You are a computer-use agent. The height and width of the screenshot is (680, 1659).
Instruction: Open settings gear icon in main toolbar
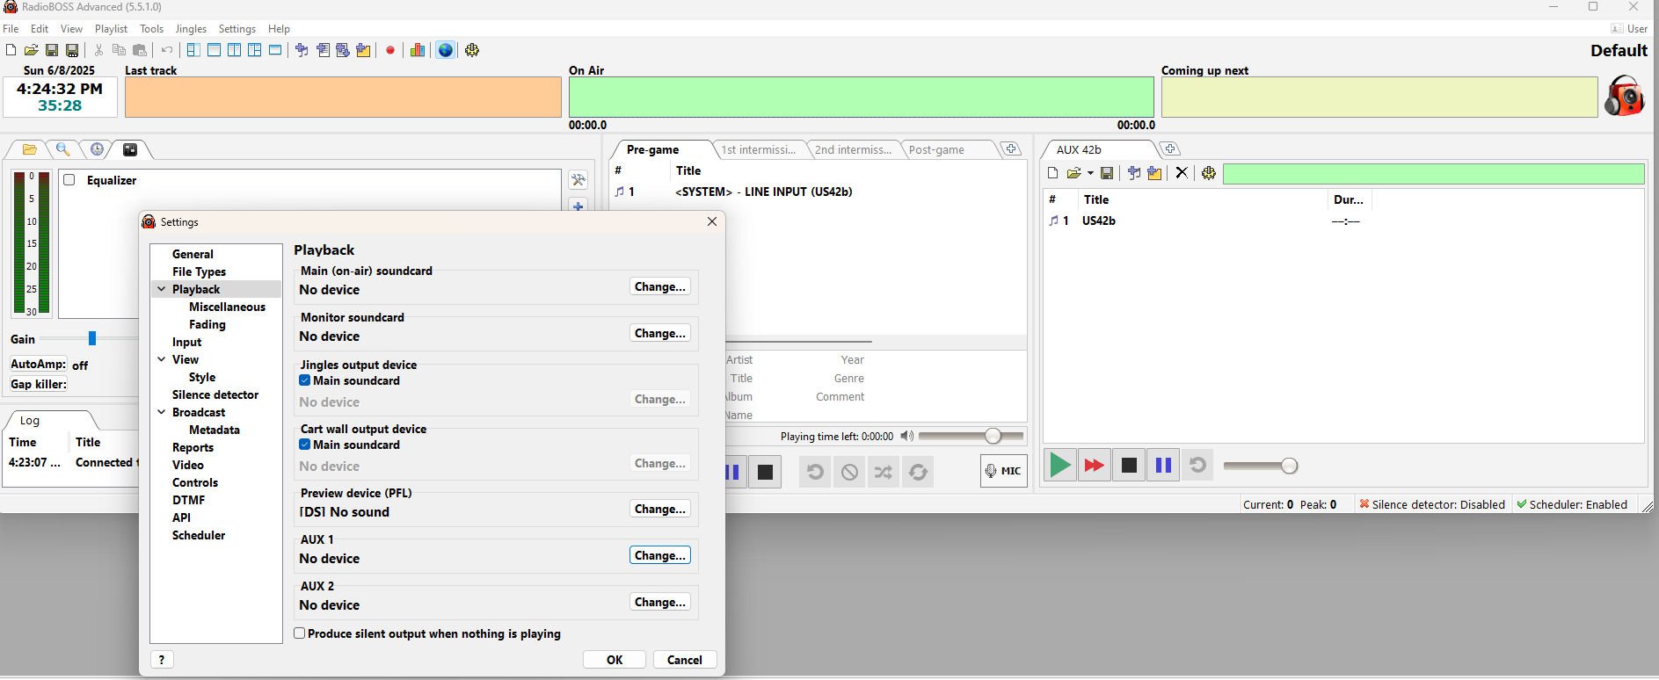(x=472, y=50)
